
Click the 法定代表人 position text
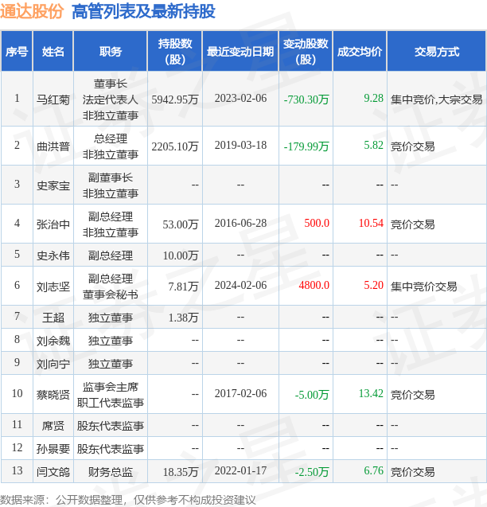(x=111, y=99)
